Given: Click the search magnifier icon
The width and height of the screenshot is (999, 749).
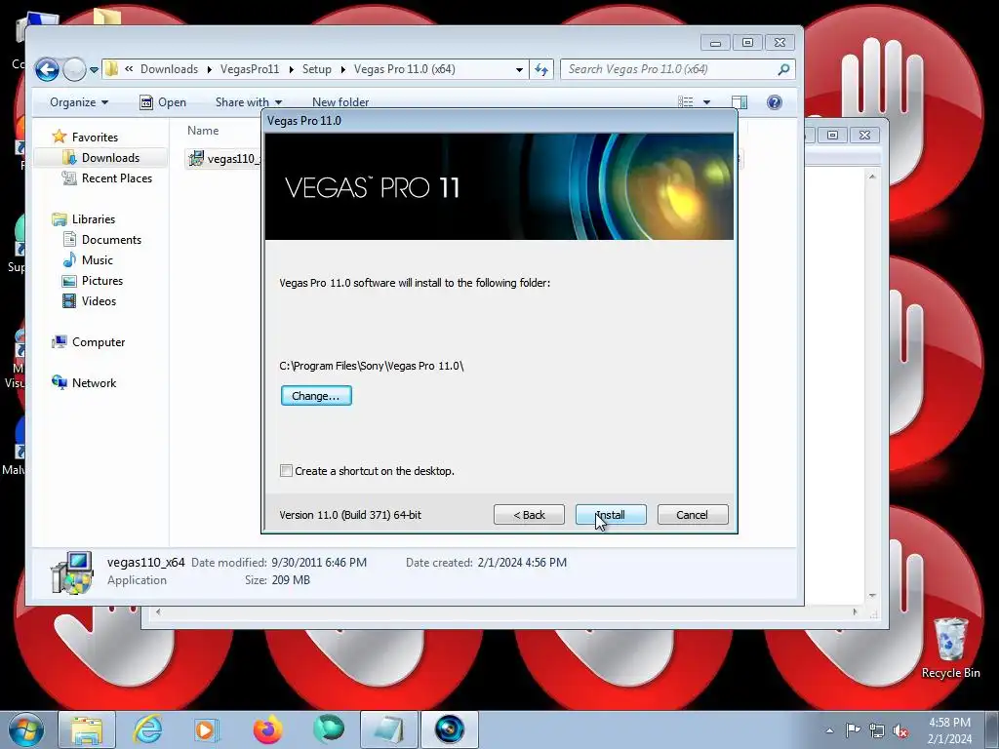Looking at the screenshot, I should click(784, 69).
